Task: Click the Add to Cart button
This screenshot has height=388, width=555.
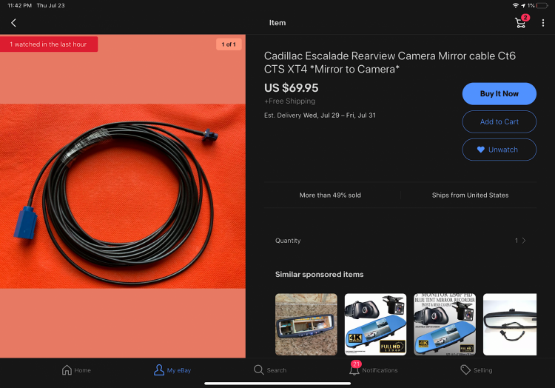Action: point(499,121)
